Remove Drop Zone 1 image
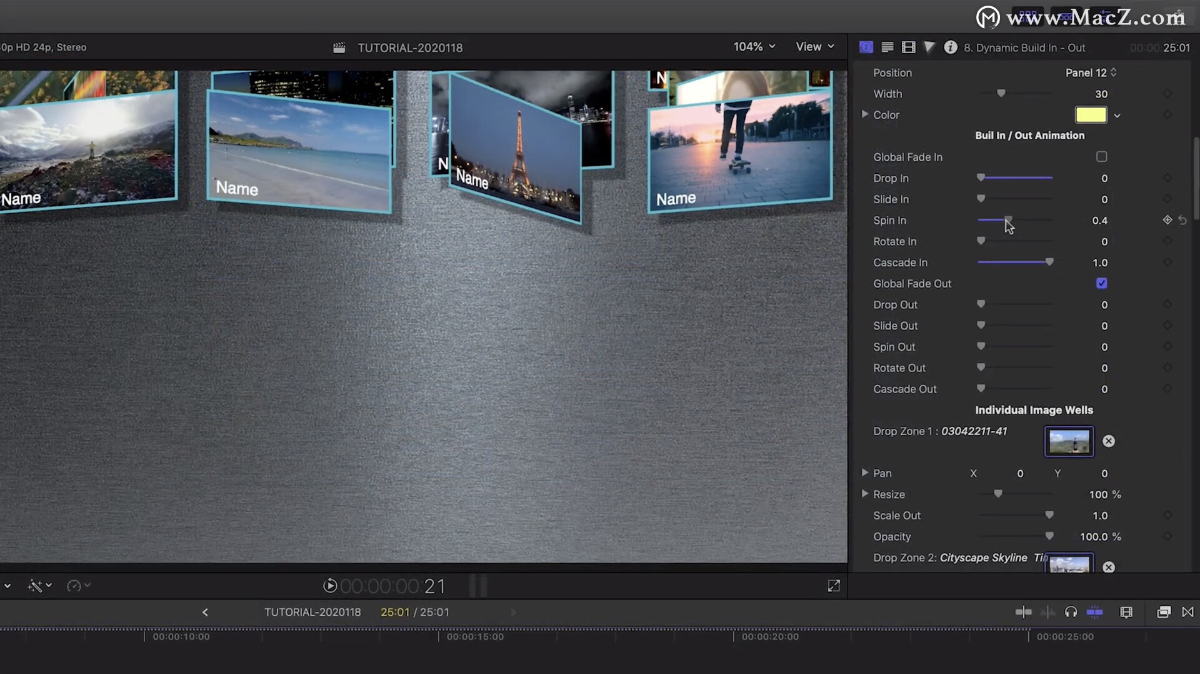 click(x=1109, y=441)
